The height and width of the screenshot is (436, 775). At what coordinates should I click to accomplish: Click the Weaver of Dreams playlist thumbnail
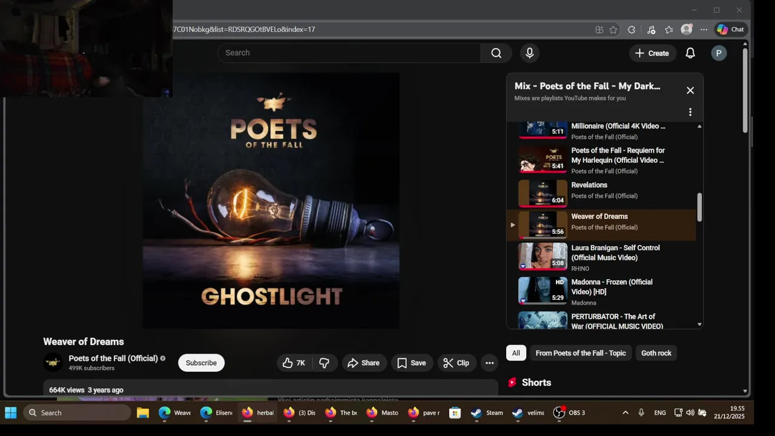click(542, 225)
